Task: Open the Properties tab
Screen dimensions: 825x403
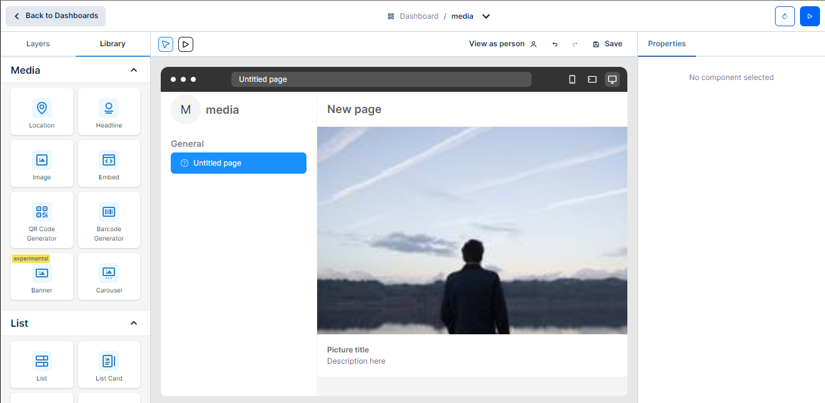Action: click(667, 44)
